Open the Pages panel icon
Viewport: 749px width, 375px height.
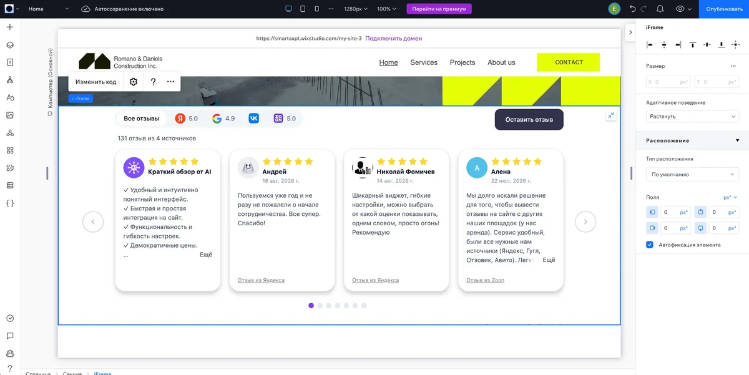(x=9, y=62)
